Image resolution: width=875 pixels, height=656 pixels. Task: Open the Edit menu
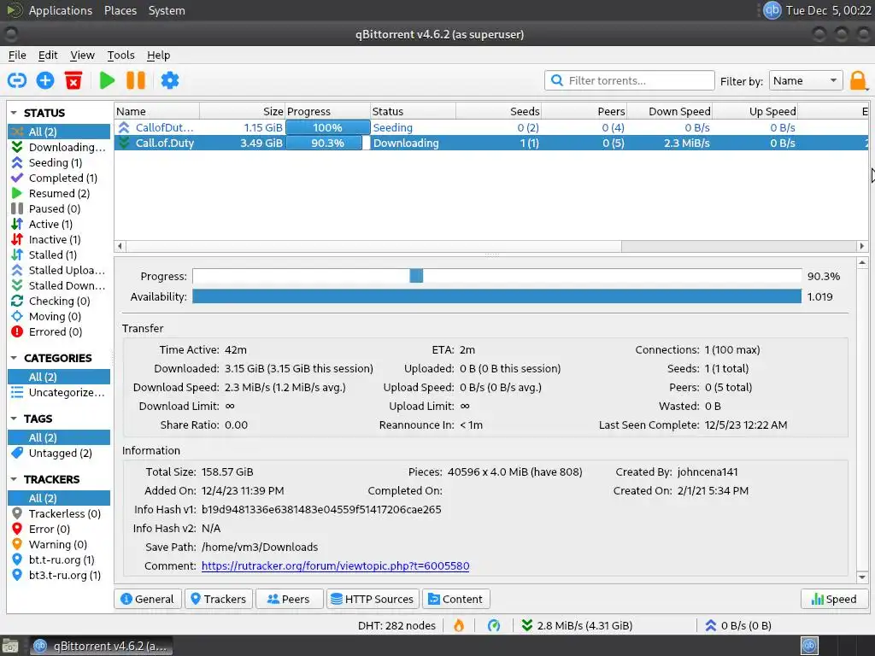click(48, 55)
